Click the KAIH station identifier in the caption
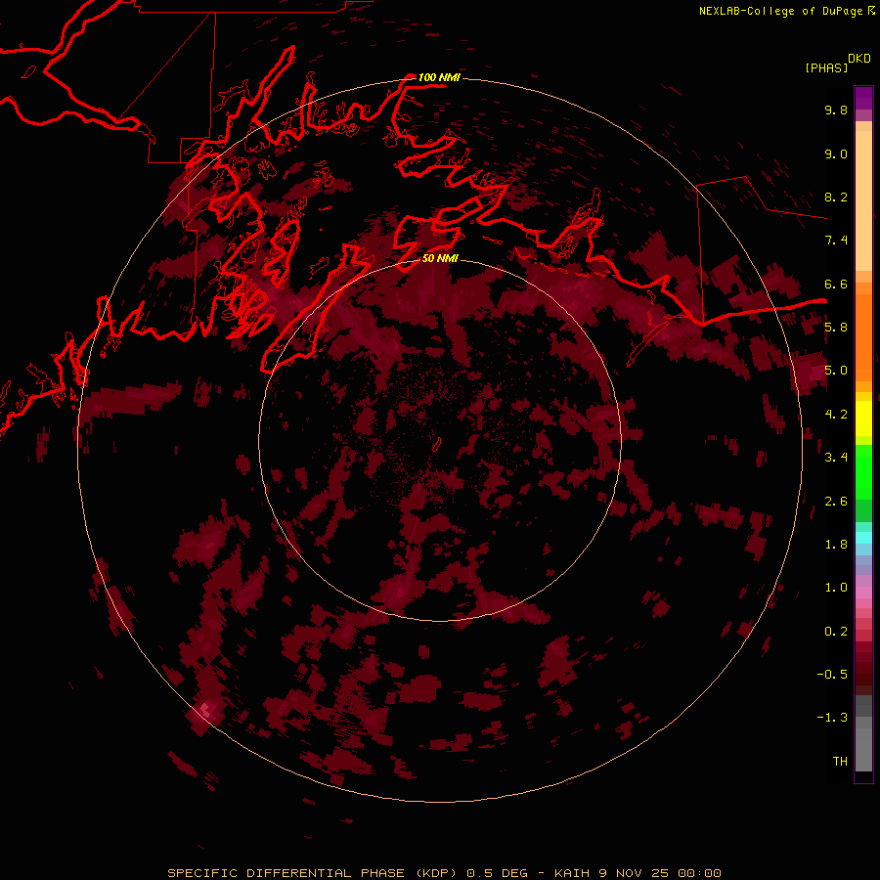Image resolution: width=880 pixels, height=880 pixels. pos(573,873)
